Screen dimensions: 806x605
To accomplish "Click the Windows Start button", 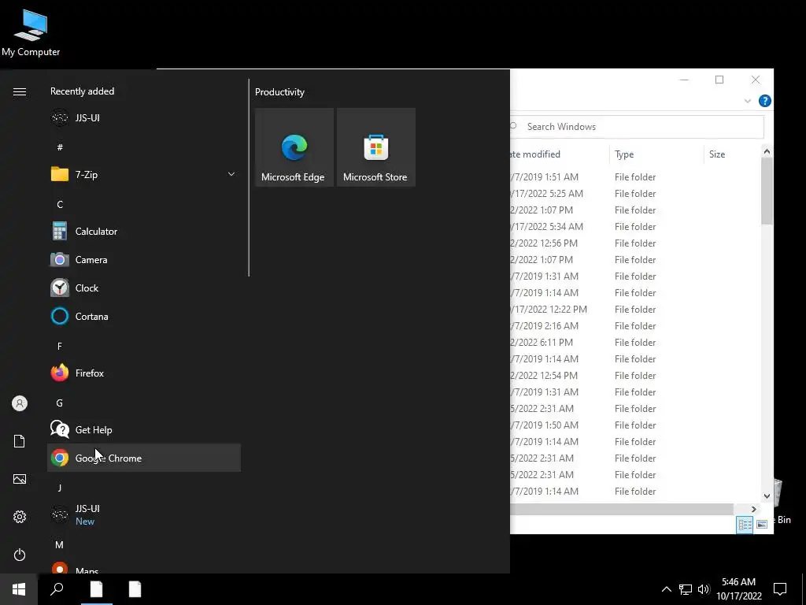I will coord(19,589).
